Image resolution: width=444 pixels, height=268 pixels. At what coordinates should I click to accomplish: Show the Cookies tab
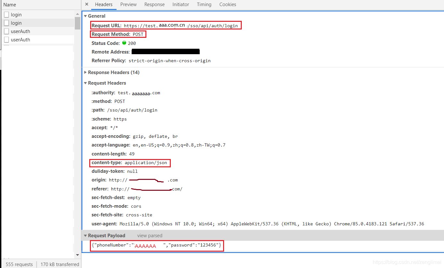tap(228, 4)
